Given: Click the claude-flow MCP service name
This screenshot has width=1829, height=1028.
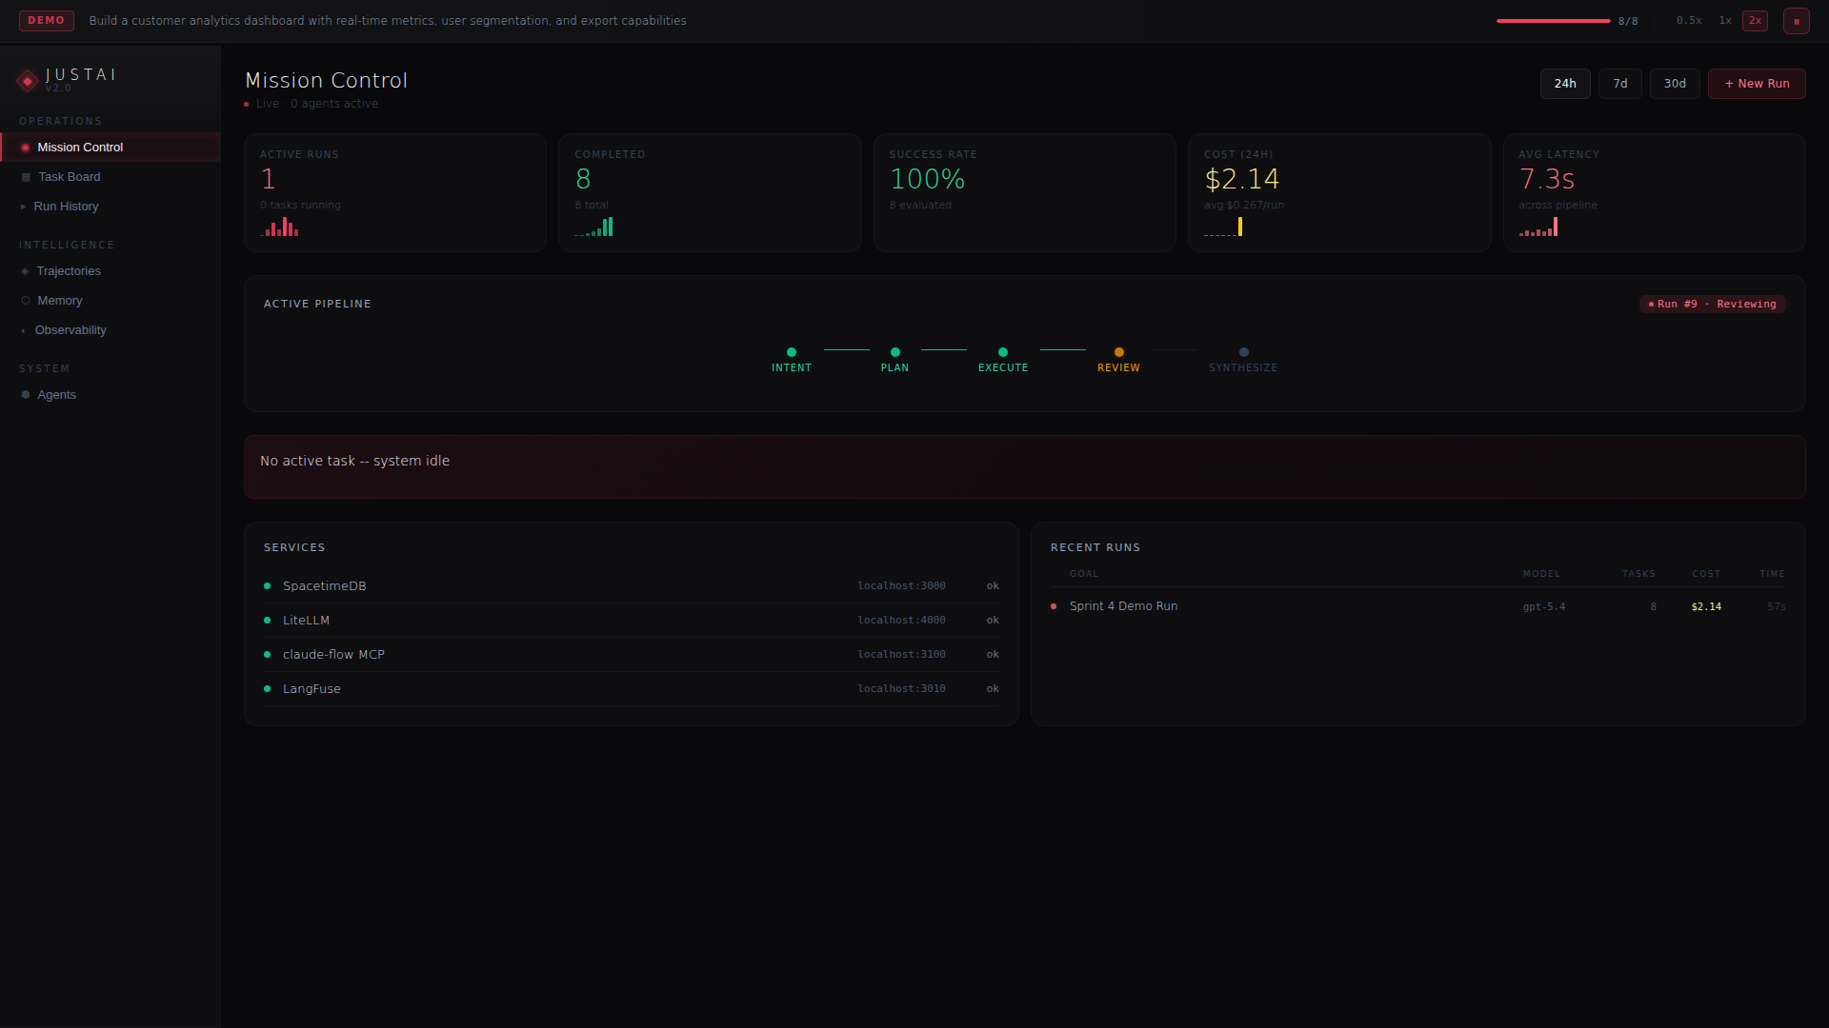Looking at the screenshot, I should click(333, 655).
